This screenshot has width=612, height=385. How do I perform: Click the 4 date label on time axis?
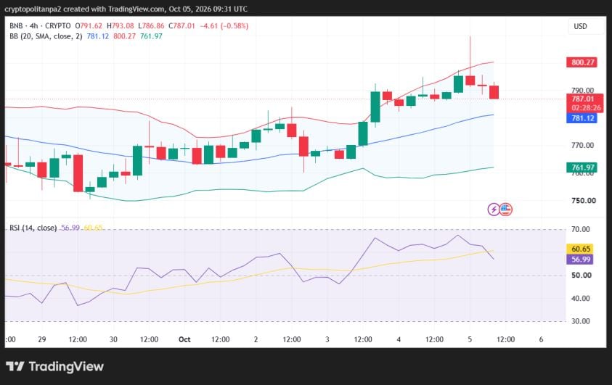point(399,339)
